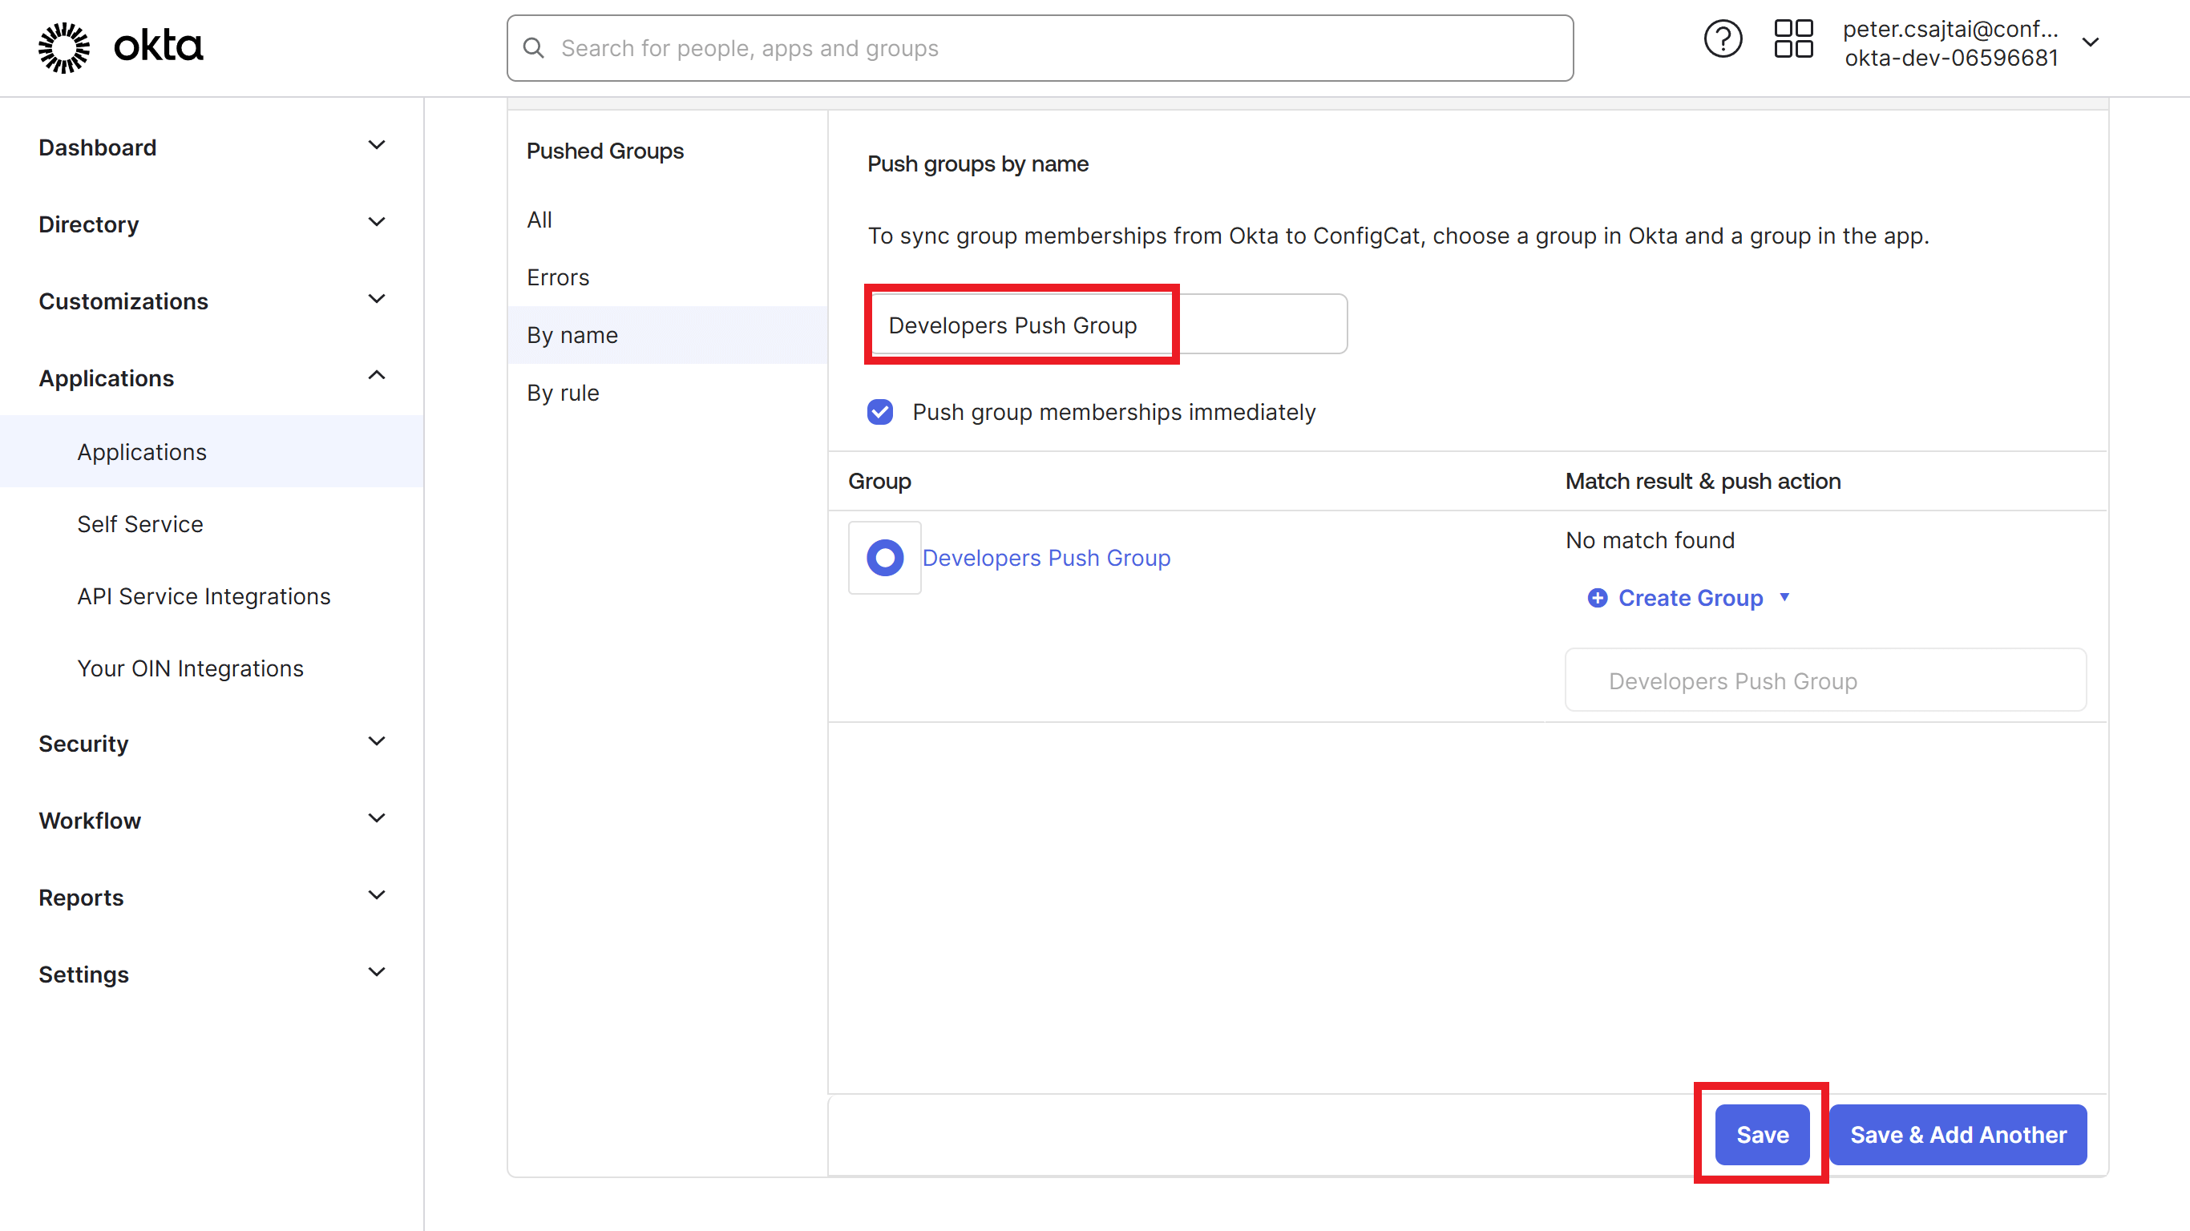Image resolution: width=2190 pixels, height=1231 pixels.
Task: Click the Save & Add Another button
Action: click(1957, 1134)
